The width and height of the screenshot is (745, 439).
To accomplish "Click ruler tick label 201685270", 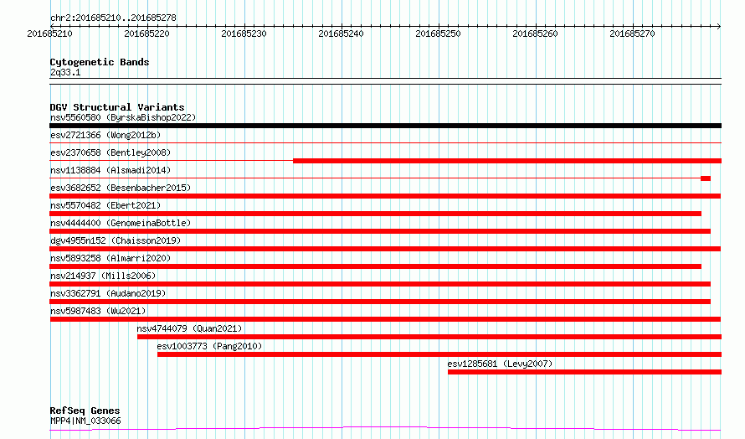I will (632, 34).
